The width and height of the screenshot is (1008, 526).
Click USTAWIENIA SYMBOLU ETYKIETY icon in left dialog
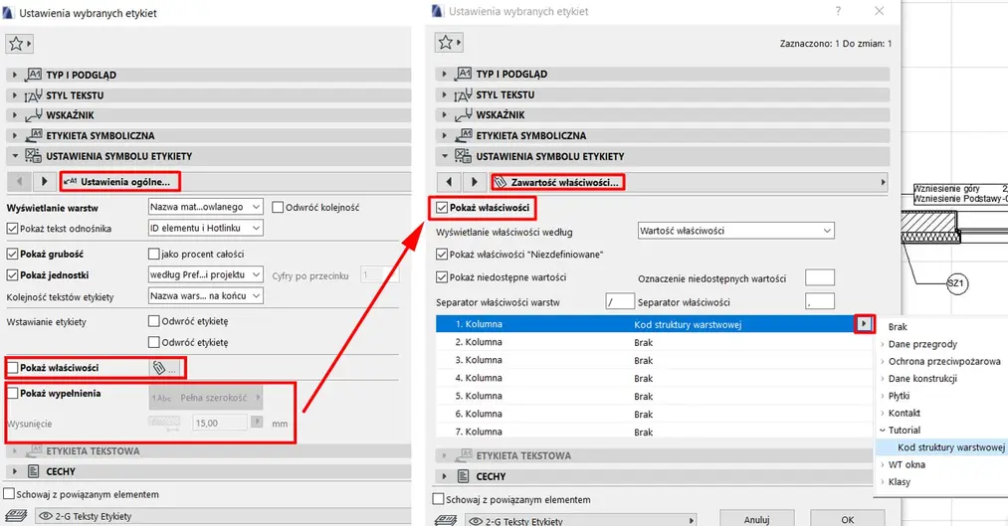(34, 156)
